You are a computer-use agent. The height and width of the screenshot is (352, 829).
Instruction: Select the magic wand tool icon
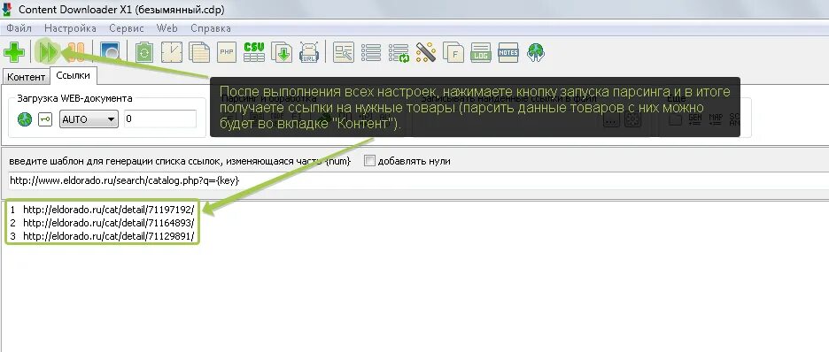(426, 52)
